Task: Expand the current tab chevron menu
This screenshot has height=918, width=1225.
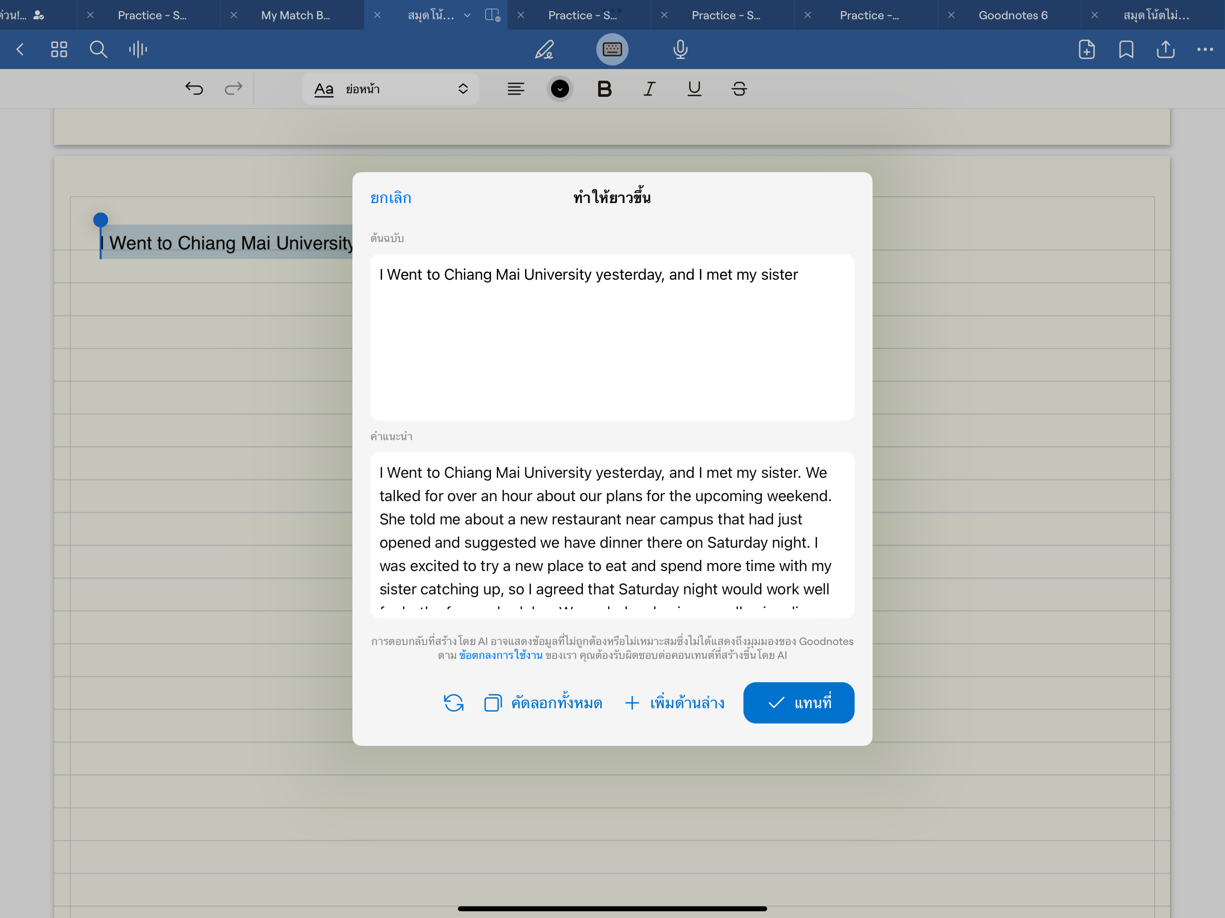Action: click(467, 16)
